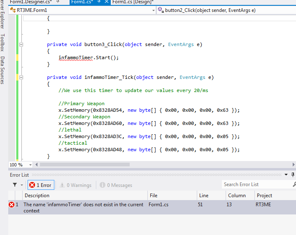Toggle the 0 Messages filter
This screenshot has width=296, height=235.
116,185
